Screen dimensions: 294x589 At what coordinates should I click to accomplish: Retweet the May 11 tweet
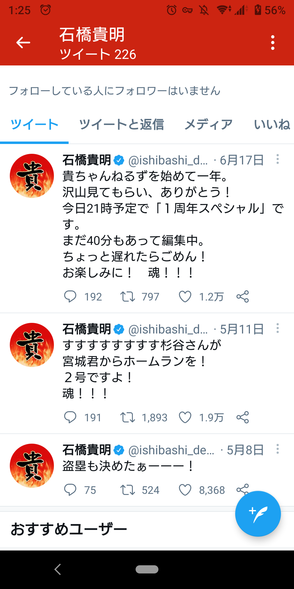click(x=128, y=417)
